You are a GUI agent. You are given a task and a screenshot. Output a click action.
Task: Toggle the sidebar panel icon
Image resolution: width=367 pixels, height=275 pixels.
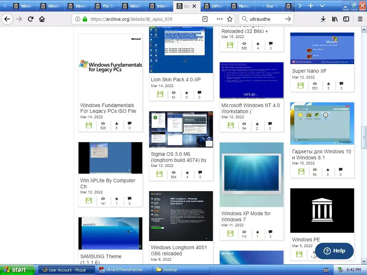(x=346, y=19)
